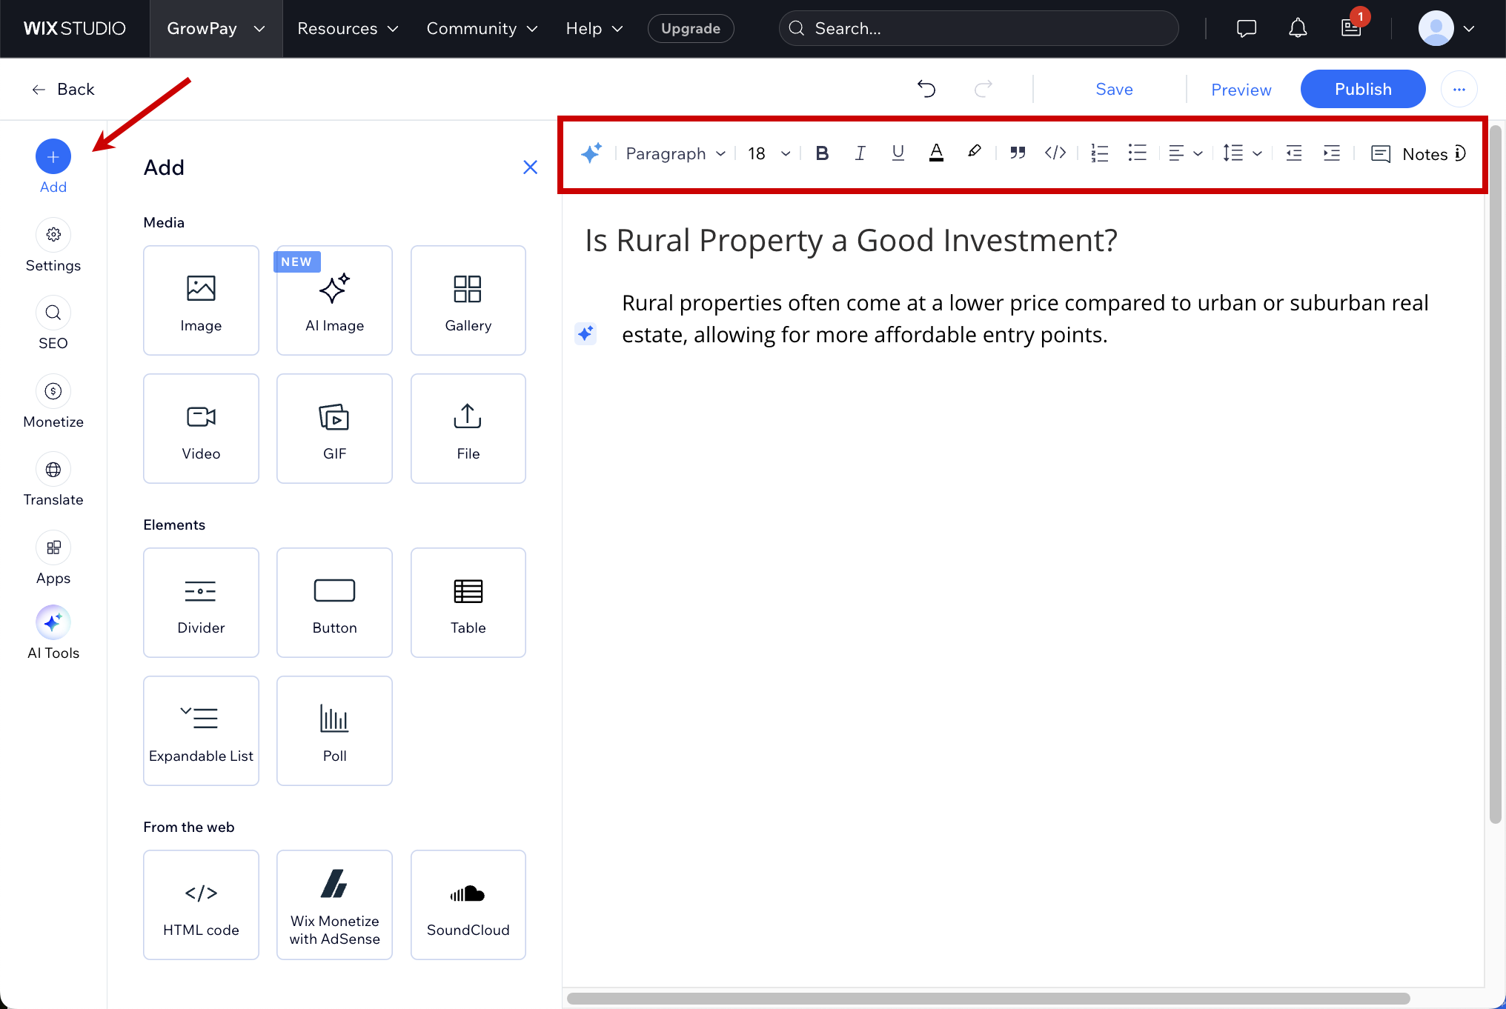The height and width of the screenshot is (1009, 1506).
Task: Toggle Underline text formatting
Action: click(898, 153)
